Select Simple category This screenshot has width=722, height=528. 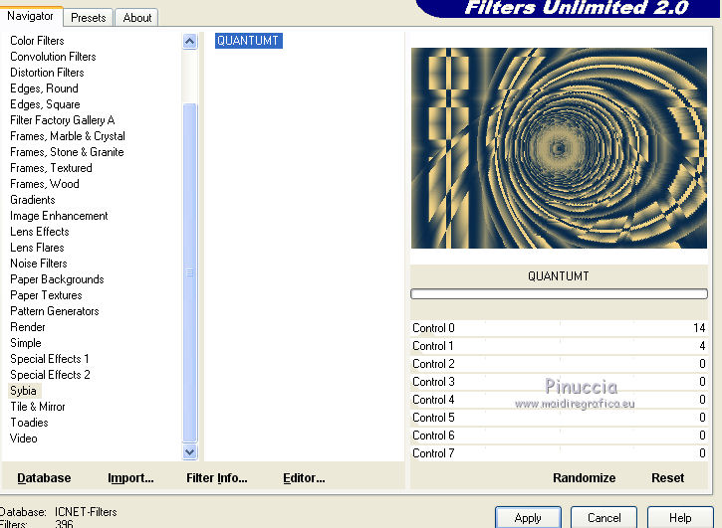pos(25,343)
